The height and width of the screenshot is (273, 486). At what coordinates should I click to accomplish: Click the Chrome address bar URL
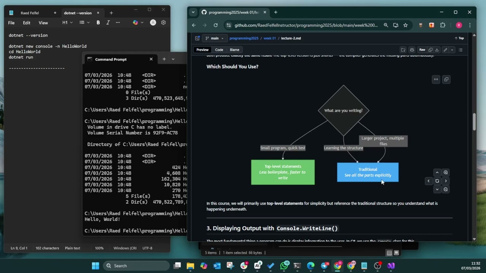click(x=306, y=25)
